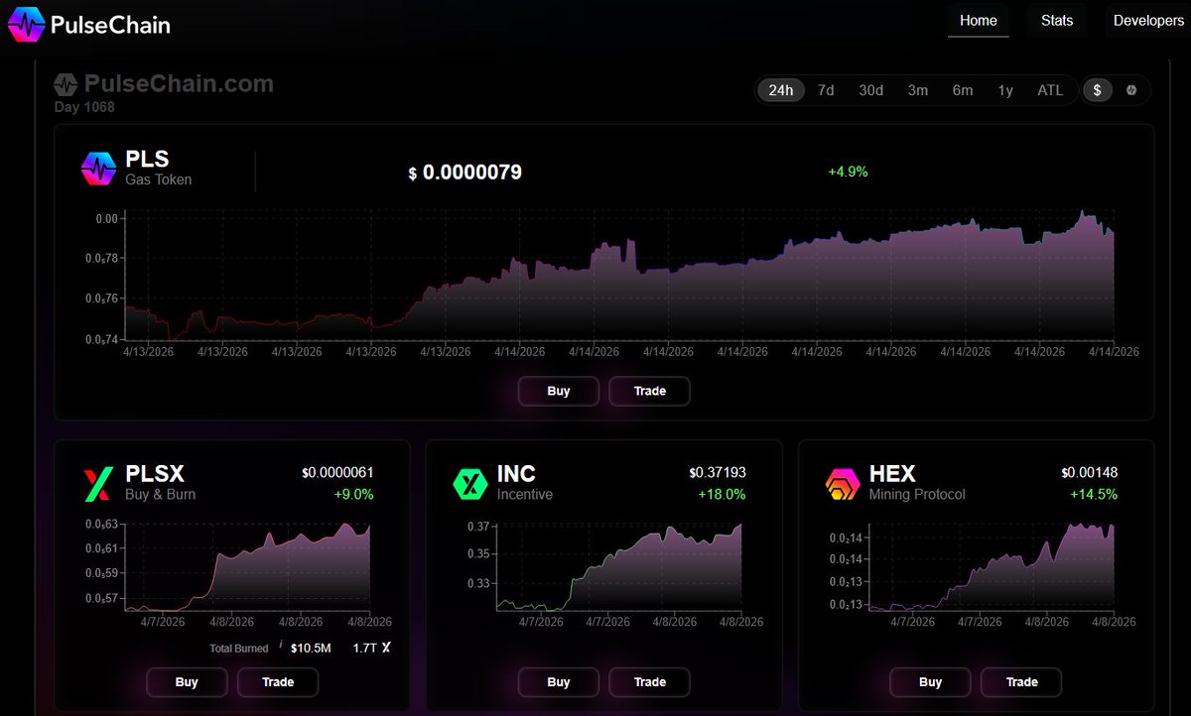
Task: Click the INC ticker name
Action: pos(516,474)
